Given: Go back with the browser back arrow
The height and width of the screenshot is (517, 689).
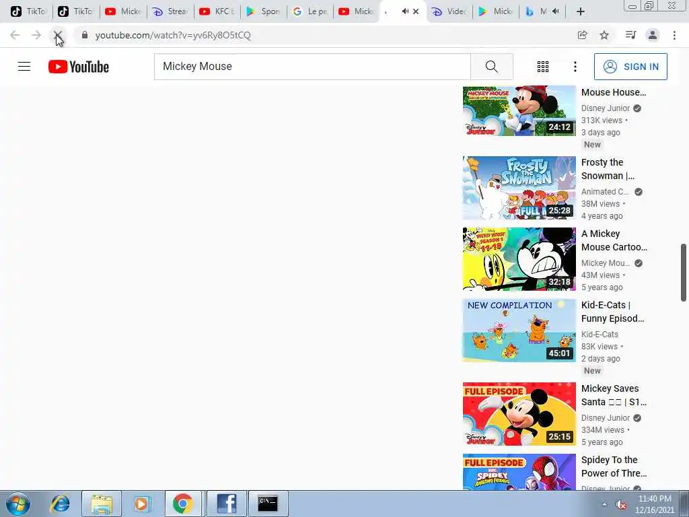Looking at the screenshot, I should point(15,35).
